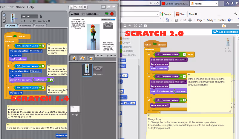Click the grow icon in Scratch 2.0 toolbar

click(x=135, y=26)
